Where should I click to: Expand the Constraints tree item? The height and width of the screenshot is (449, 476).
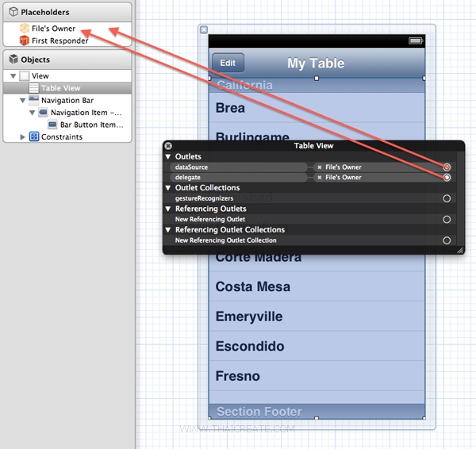(22, 137)
